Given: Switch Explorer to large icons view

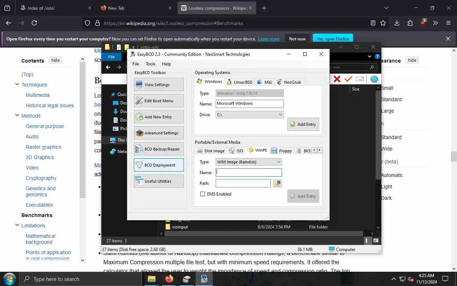Looking at the screenshot, I should [376, 241].
